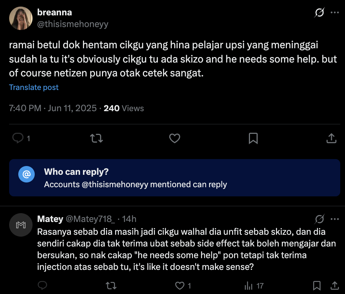Open more options on Matey's reply
The height and width of the screenshot is (294, 345).
pyautogui.click(x=334, y=219)
